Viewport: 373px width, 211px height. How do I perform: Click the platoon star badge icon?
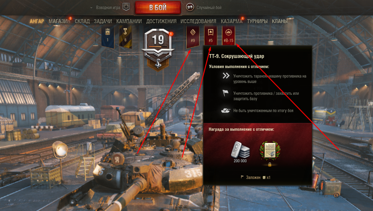coord(126,7)
